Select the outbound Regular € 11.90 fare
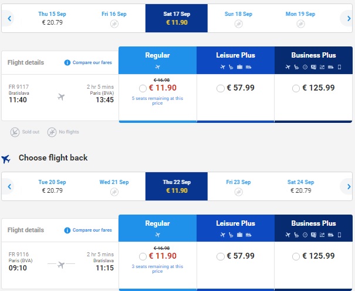 pyautogui.click(x=143, y=88)
